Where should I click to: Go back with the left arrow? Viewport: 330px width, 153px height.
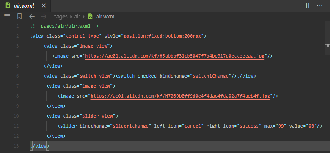pyautogui.click(x=32, y=16)
